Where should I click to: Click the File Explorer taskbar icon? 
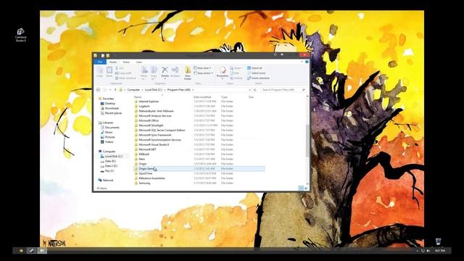coord(42,251)
